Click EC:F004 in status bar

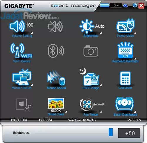click(x=46, y=120)
